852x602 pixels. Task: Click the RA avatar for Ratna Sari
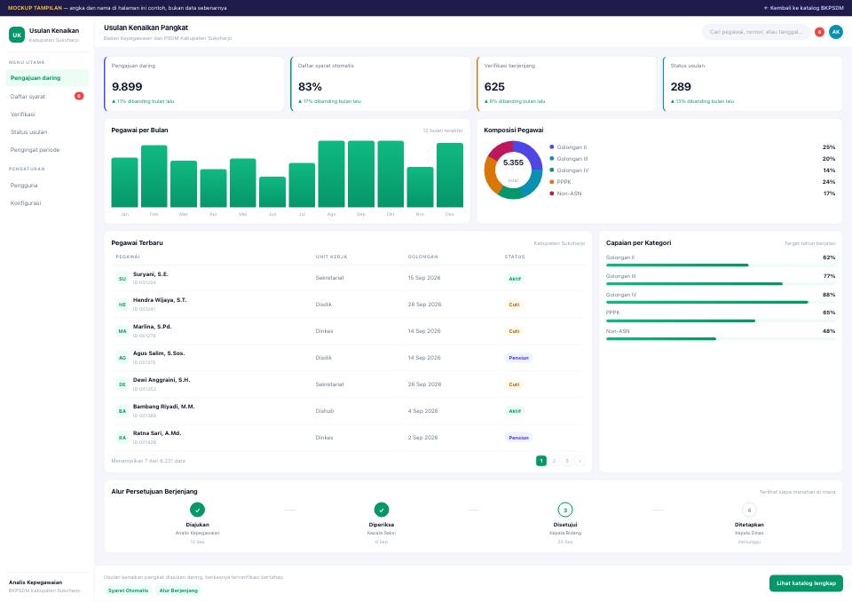click(x=122, y=438)
